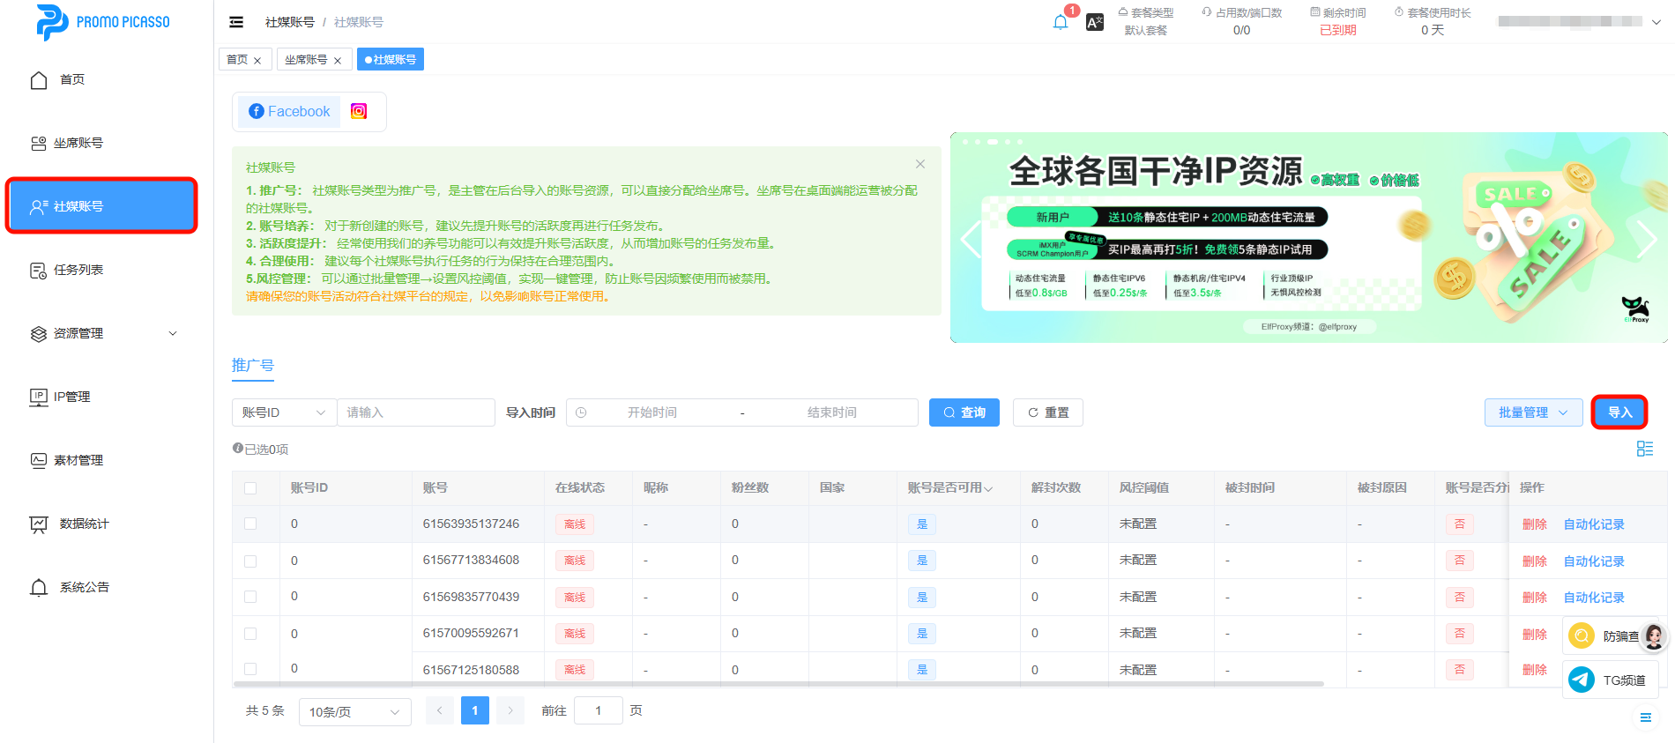The image size is (1675, 743).
Task: Open the language translation icon
Action: point(1095,23)
